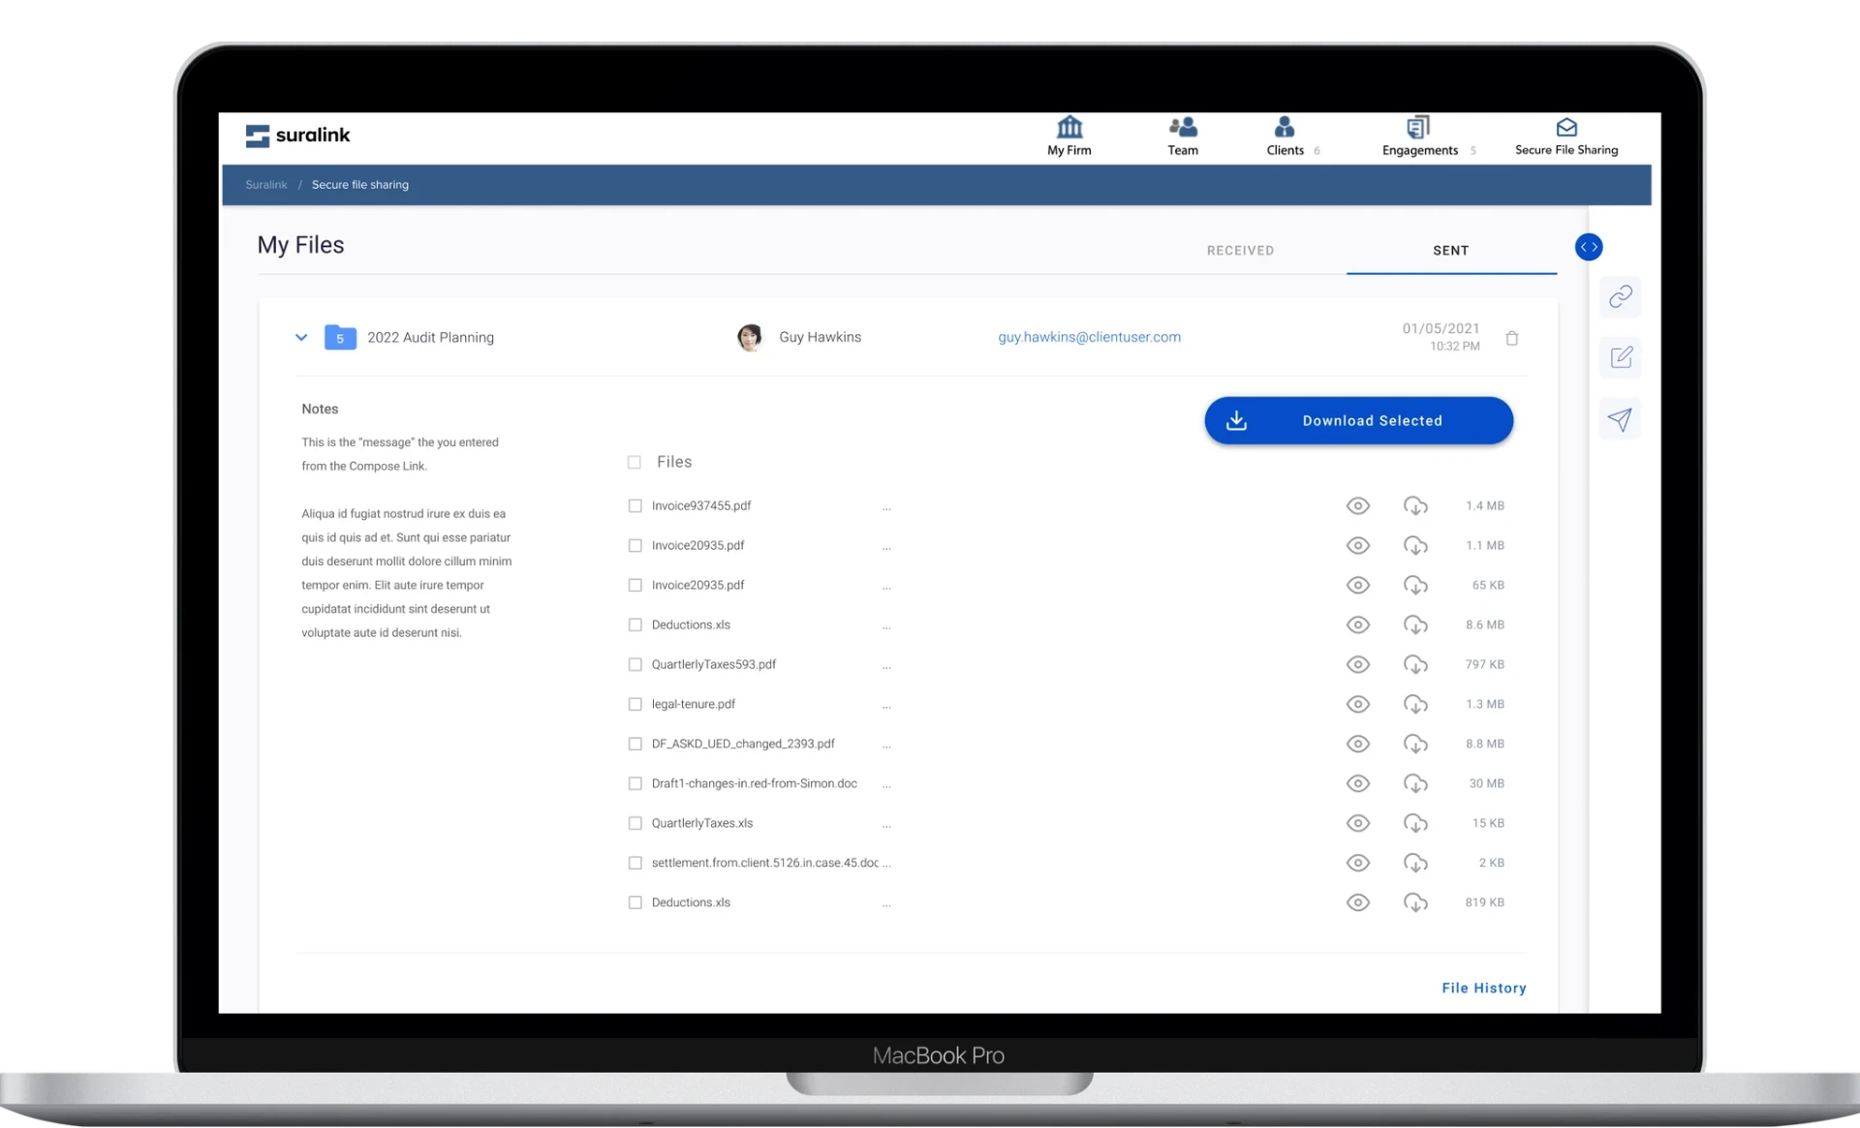1860x1128 pixels.
Task: Check the Draft1-changes-in.red-from-Simon.doc checkbox
Action: (x=635, y=783)
